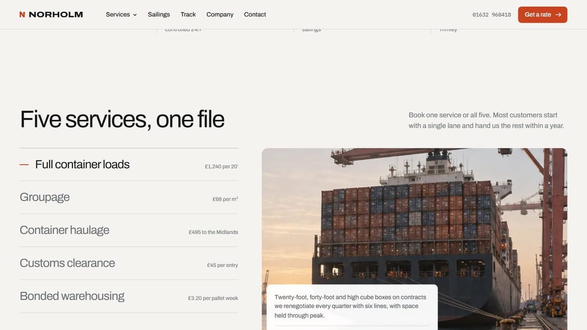Open the Bonded warehousing service

tap(129, 296)
